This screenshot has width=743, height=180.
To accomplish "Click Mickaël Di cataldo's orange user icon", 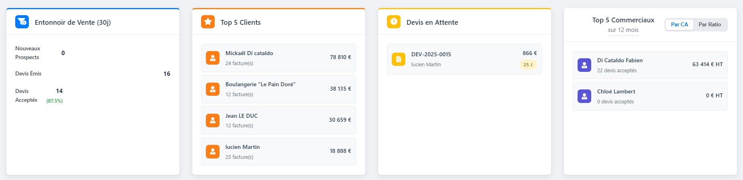I will 213,58.
